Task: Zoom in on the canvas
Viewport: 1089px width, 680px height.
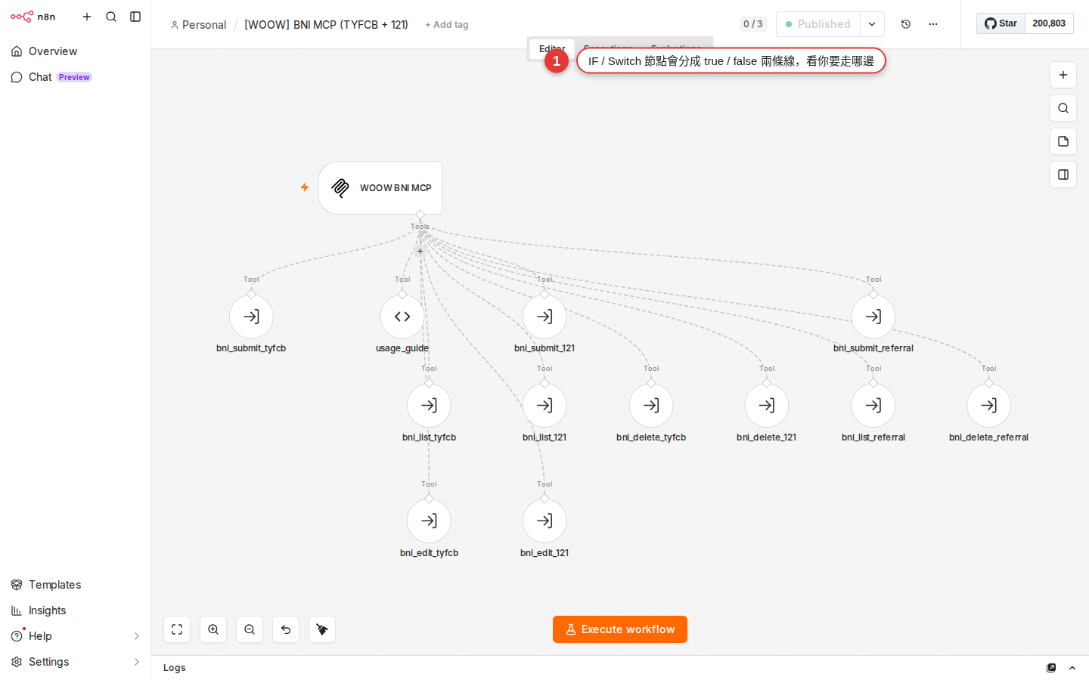Action: click(x=213, y=629)
